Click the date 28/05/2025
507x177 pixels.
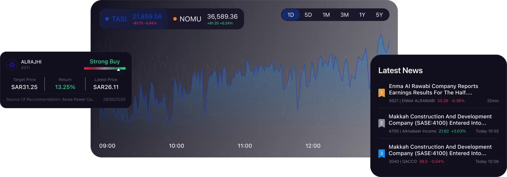point(114,99)
